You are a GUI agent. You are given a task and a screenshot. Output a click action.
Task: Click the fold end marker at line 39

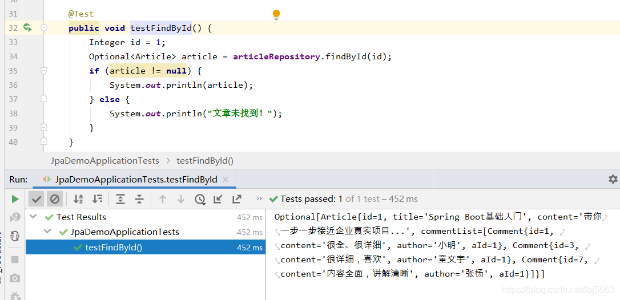click(x=44, y=127)
